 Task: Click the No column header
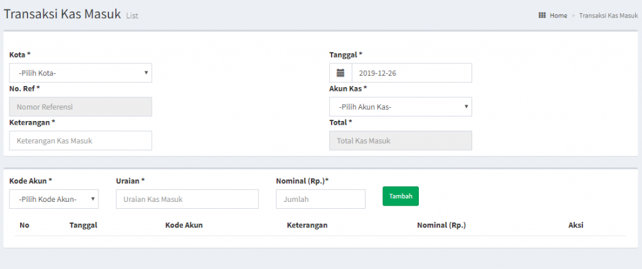[24, 225]
